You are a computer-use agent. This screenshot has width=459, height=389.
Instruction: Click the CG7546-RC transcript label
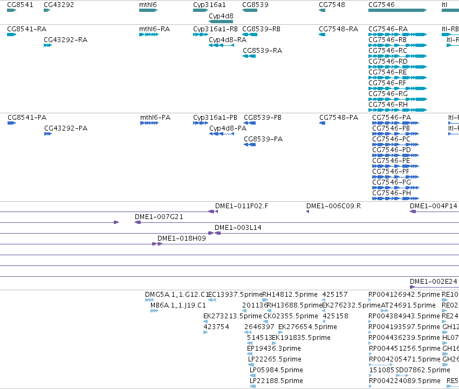pyautogui.click(x=388, y=51)
